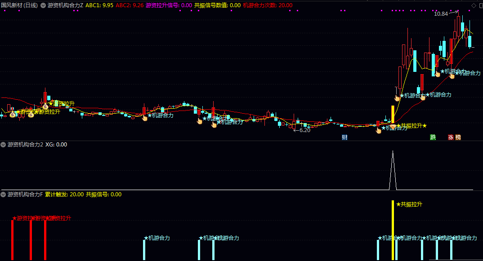
Task: Click the 共振信号数值: 0.00 readout
Action: tap(218, 5)
